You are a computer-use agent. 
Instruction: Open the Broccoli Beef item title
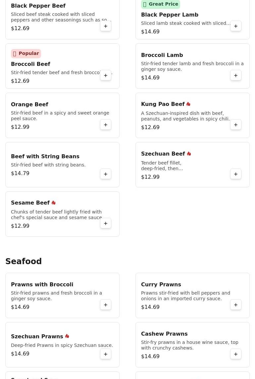click(30, 64)
